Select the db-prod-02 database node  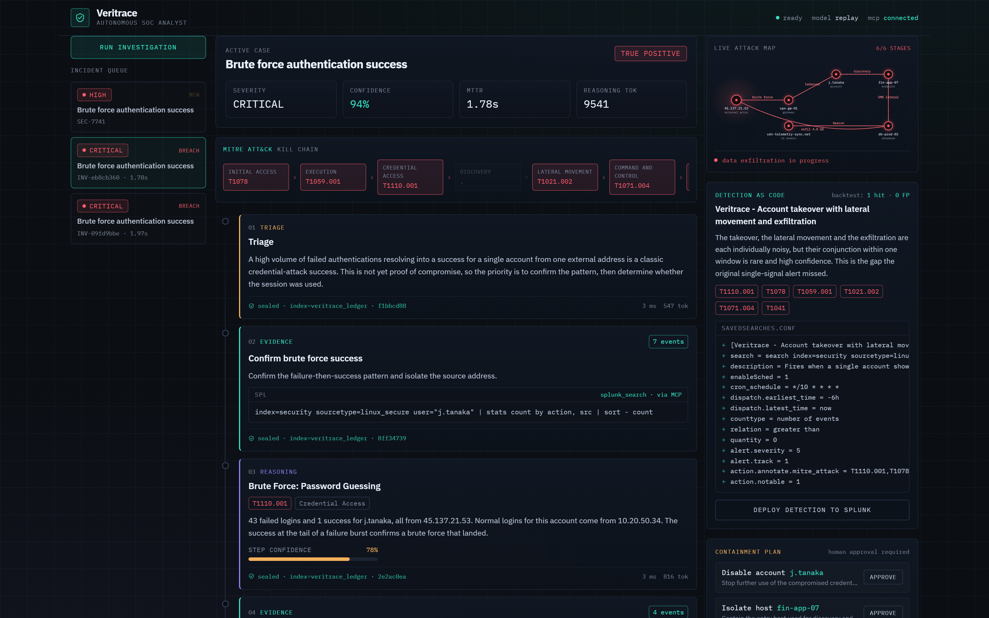point(888,125)
